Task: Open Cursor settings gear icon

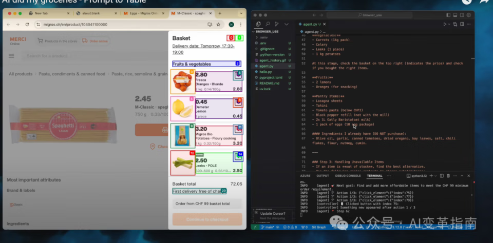Action: coord(469,15)
